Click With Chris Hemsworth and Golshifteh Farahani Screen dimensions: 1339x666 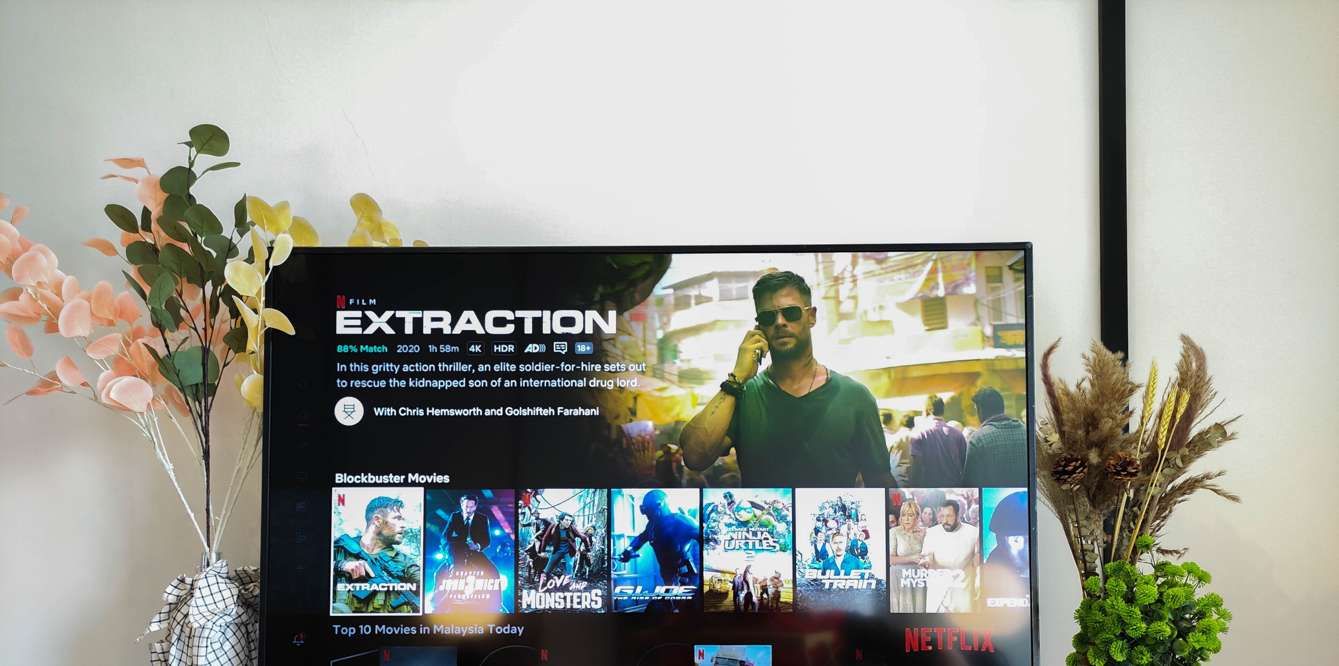tap(486, 412)
